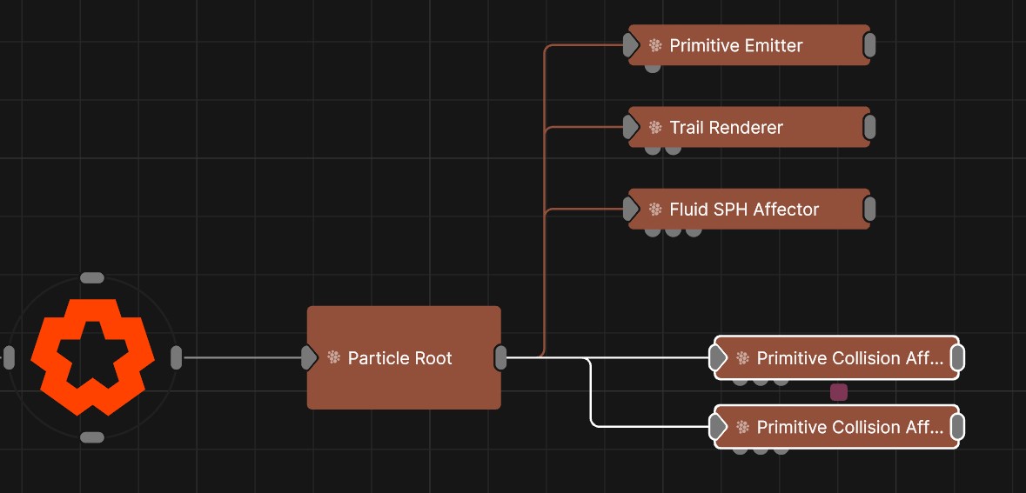Image resolution: width=1026 pixels, height=493 pixels.
Task: Click the lower Primitive Collision Affector icon
Action: [x=742, y=427]
